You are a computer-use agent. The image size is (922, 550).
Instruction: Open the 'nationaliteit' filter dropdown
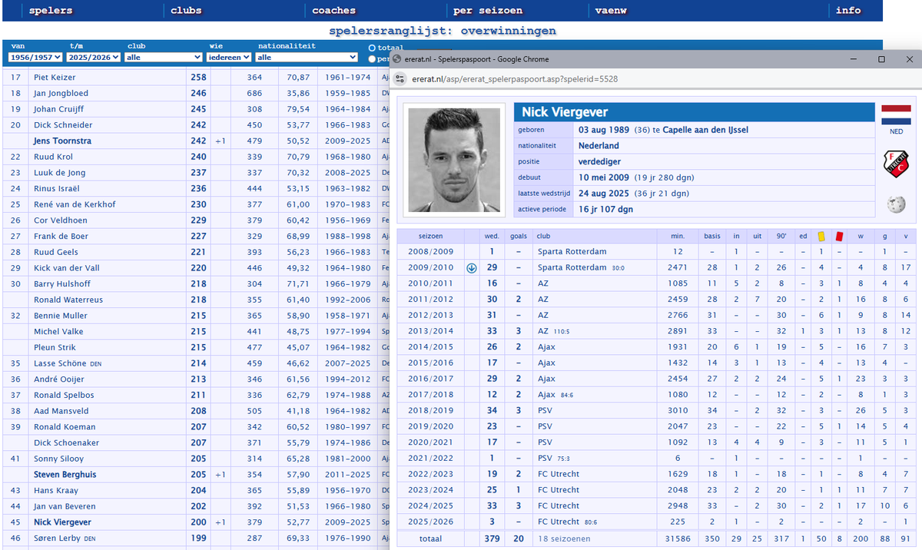point(307,57)
